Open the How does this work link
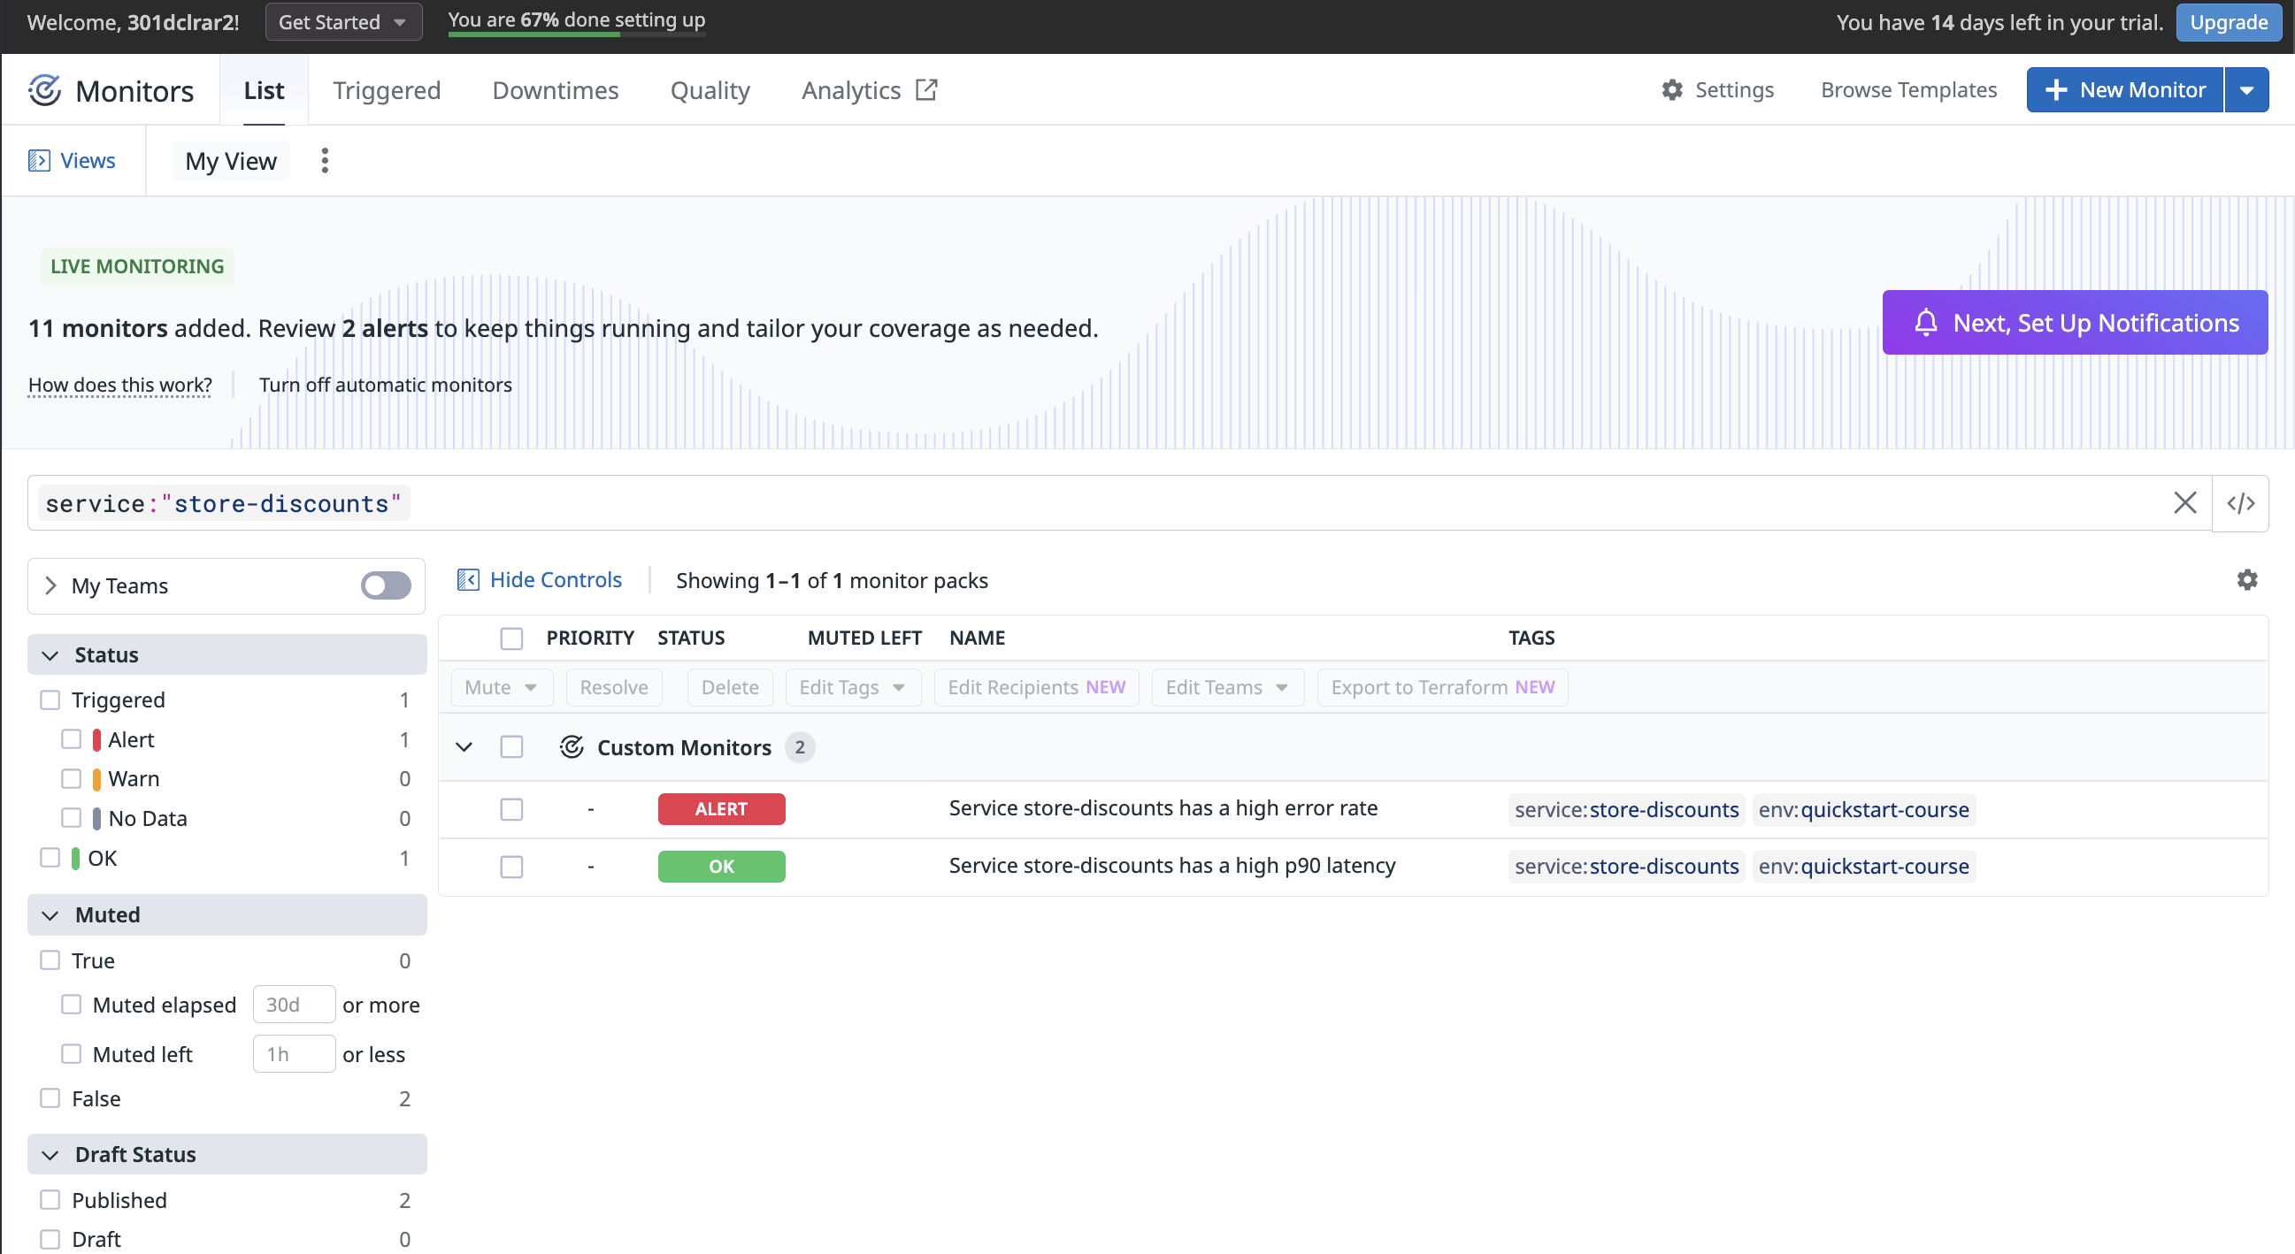Image resolution: width=2295 pixels, height=1254 pixels. point(120,385)
